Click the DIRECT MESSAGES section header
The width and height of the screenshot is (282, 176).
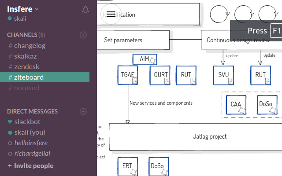[32, 111]
